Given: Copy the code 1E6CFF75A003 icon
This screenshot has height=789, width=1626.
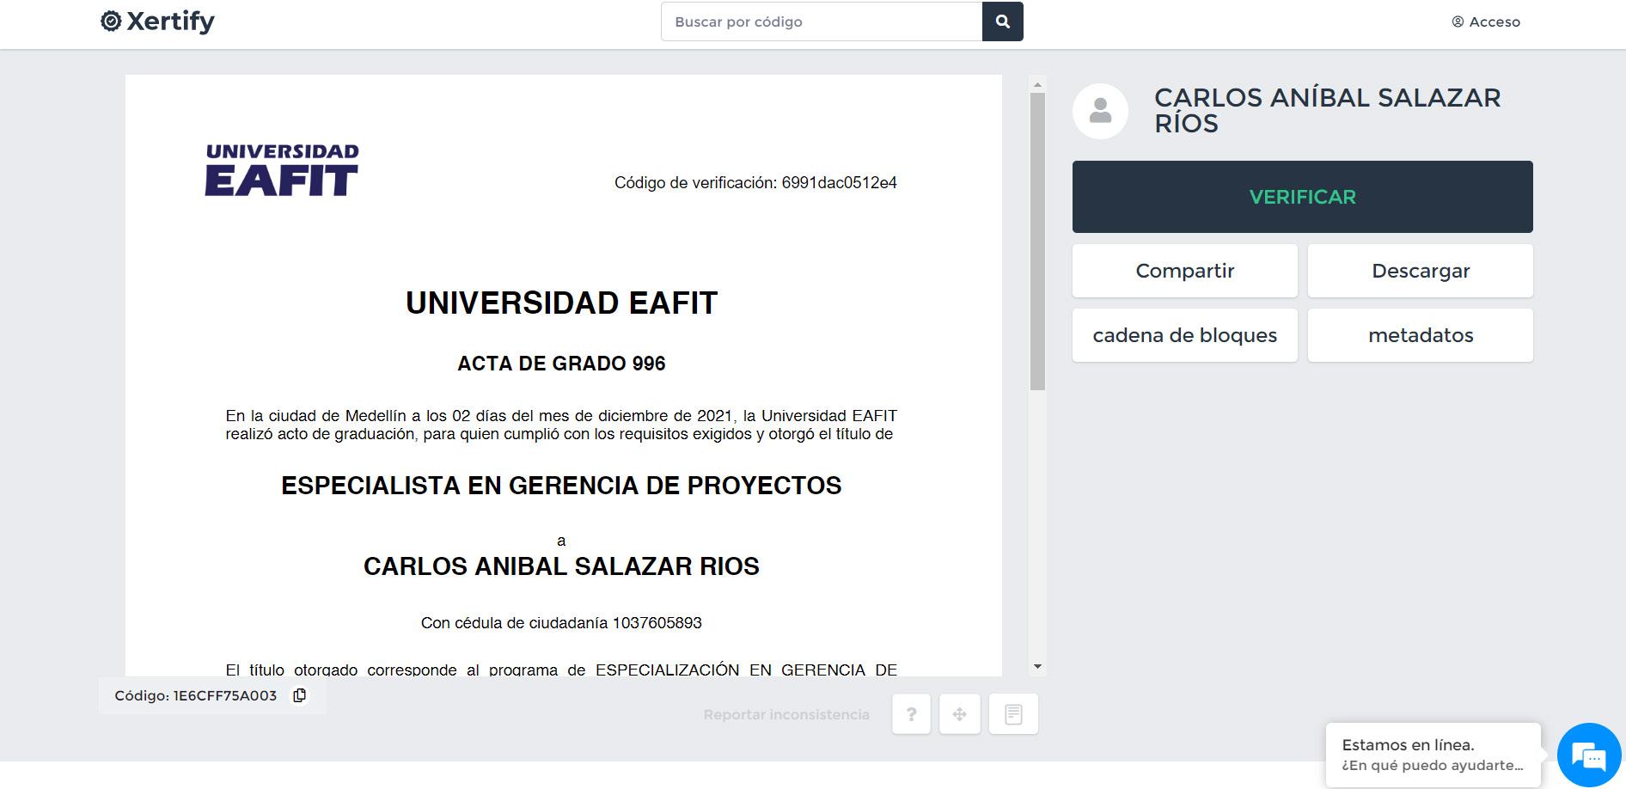Looking at the screenshot, I should coord(299,695).
